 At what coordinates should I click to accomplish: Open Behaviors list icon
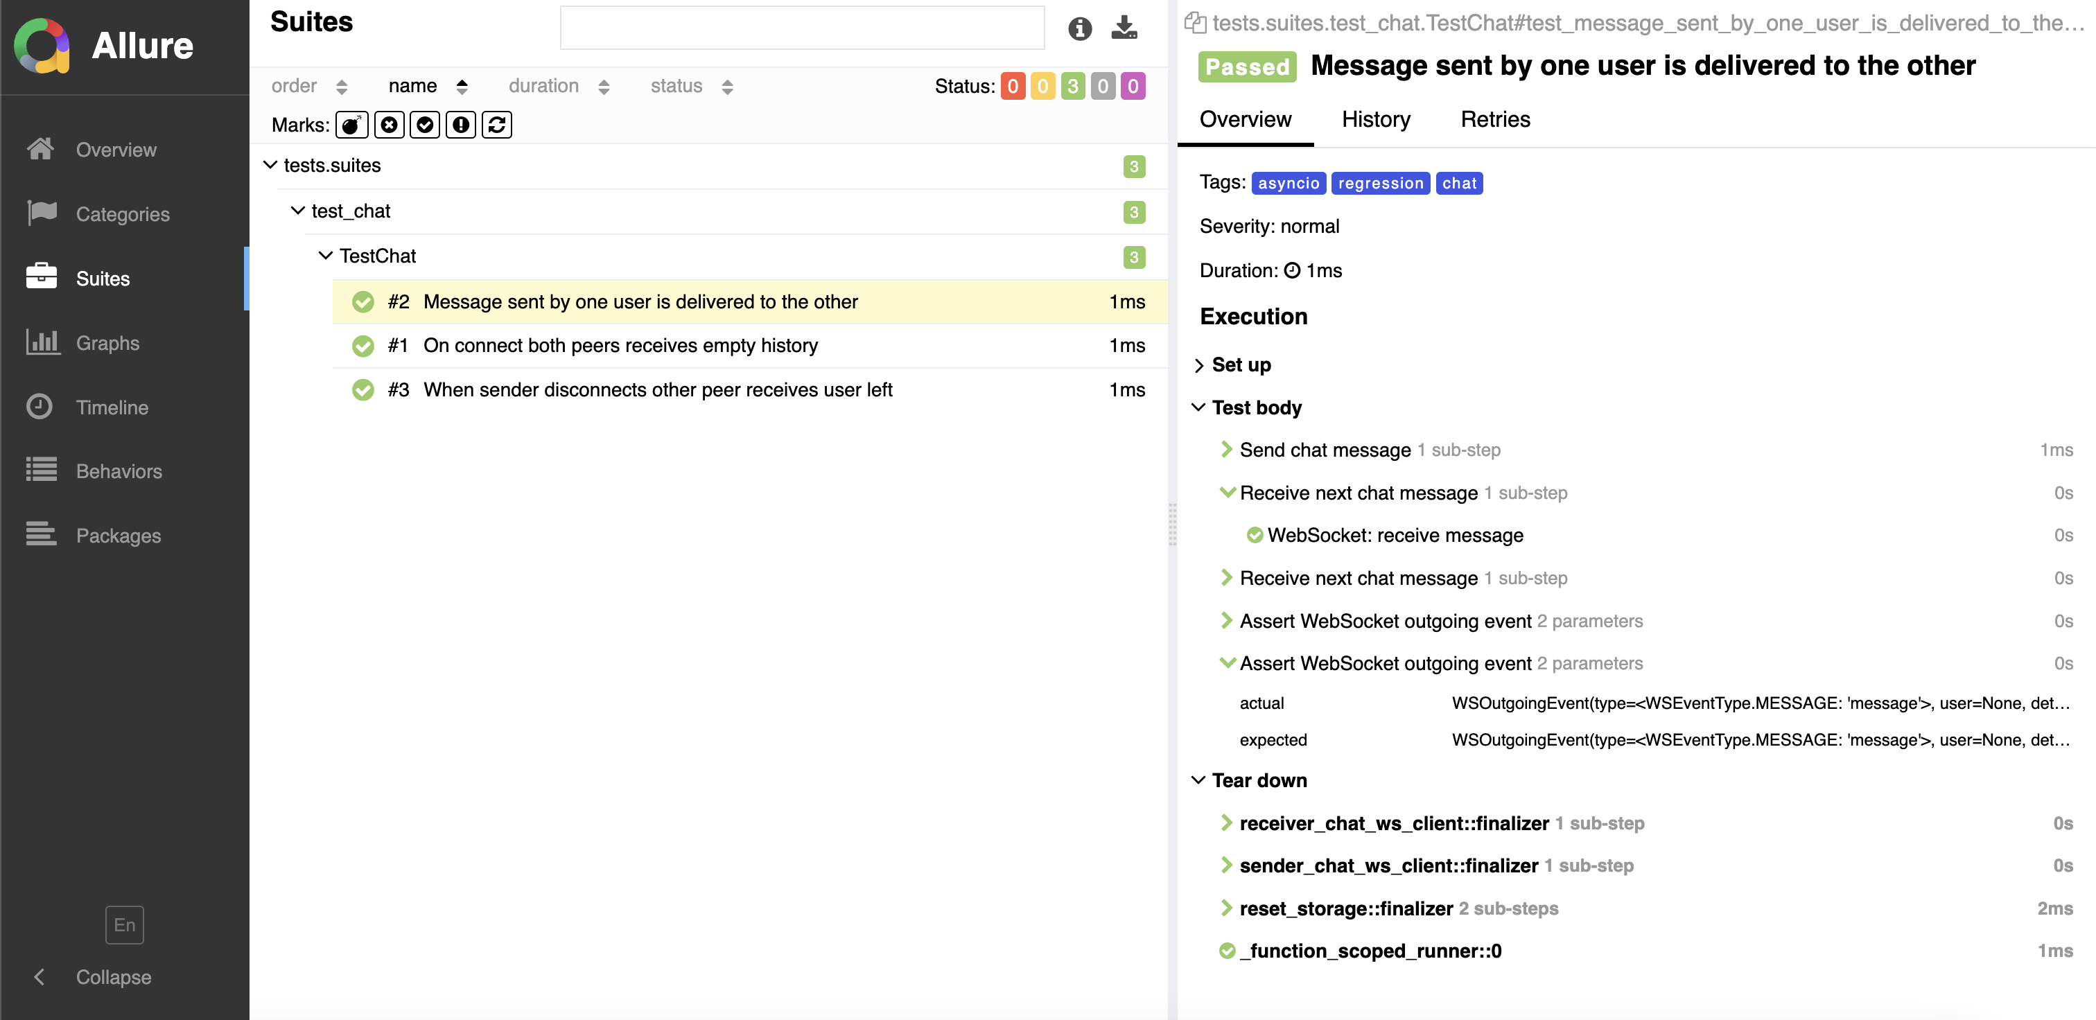(x=42, y=470)
